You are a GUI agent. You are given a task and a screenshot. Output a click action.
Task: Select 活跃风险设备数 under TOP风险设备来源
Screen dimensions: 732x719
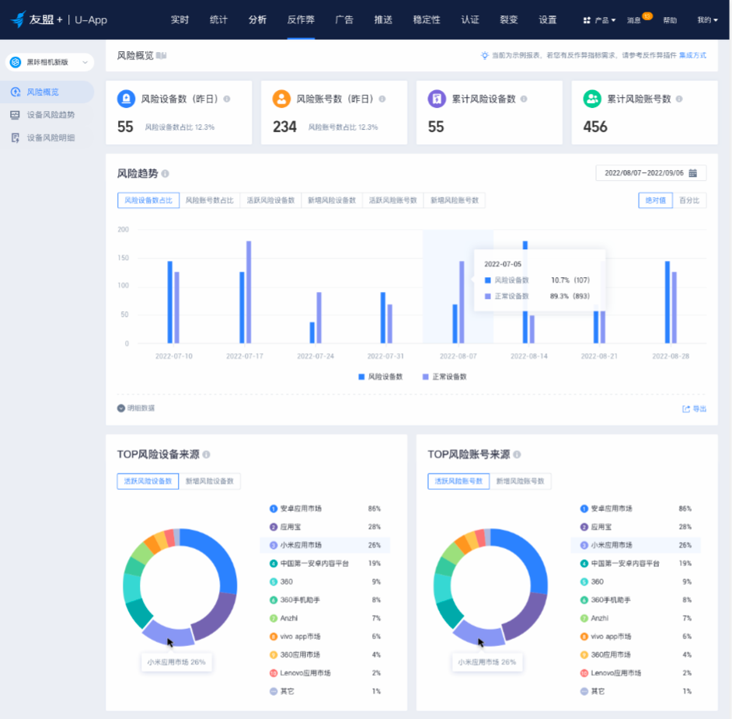[148, 481]
